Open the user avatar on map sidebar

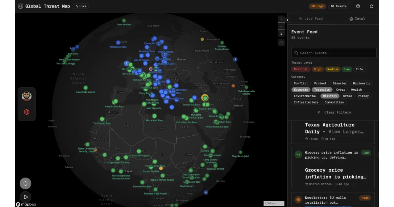pos(27,96)
